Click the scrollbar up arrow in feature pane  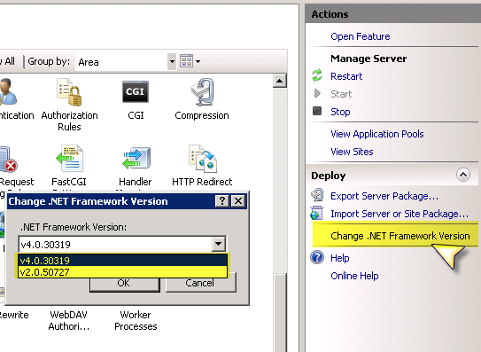279,81
